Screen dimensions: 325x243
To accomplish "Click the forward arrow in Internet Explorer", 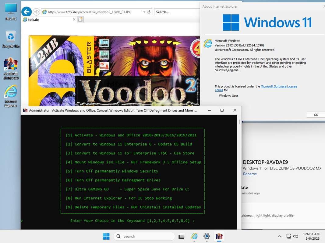I will [36, 12].
